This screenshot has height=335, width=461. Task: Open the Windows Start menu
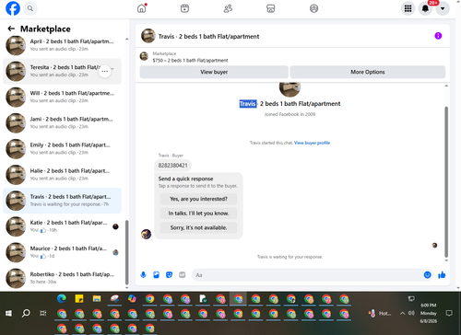[x=8, y=313]
